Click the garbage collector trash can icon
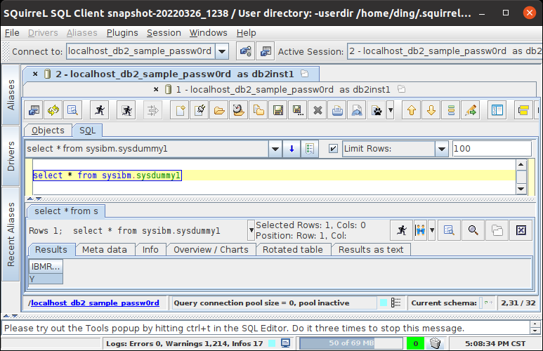The width and height of the screenshot is (543, 351). click(436, 343)
